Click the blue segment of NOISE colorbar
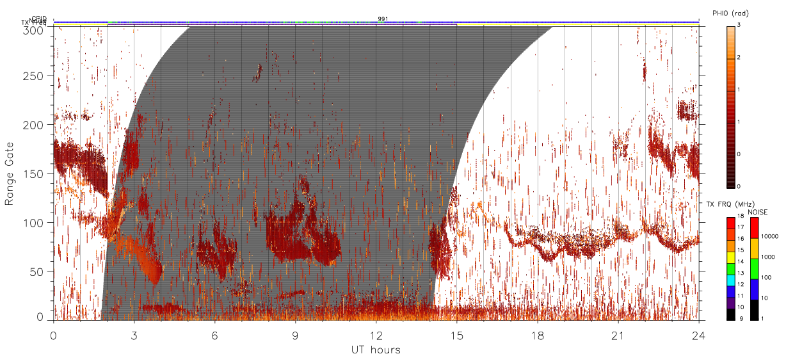This screenshot has width=786, height=363. [x=754, y=289]
